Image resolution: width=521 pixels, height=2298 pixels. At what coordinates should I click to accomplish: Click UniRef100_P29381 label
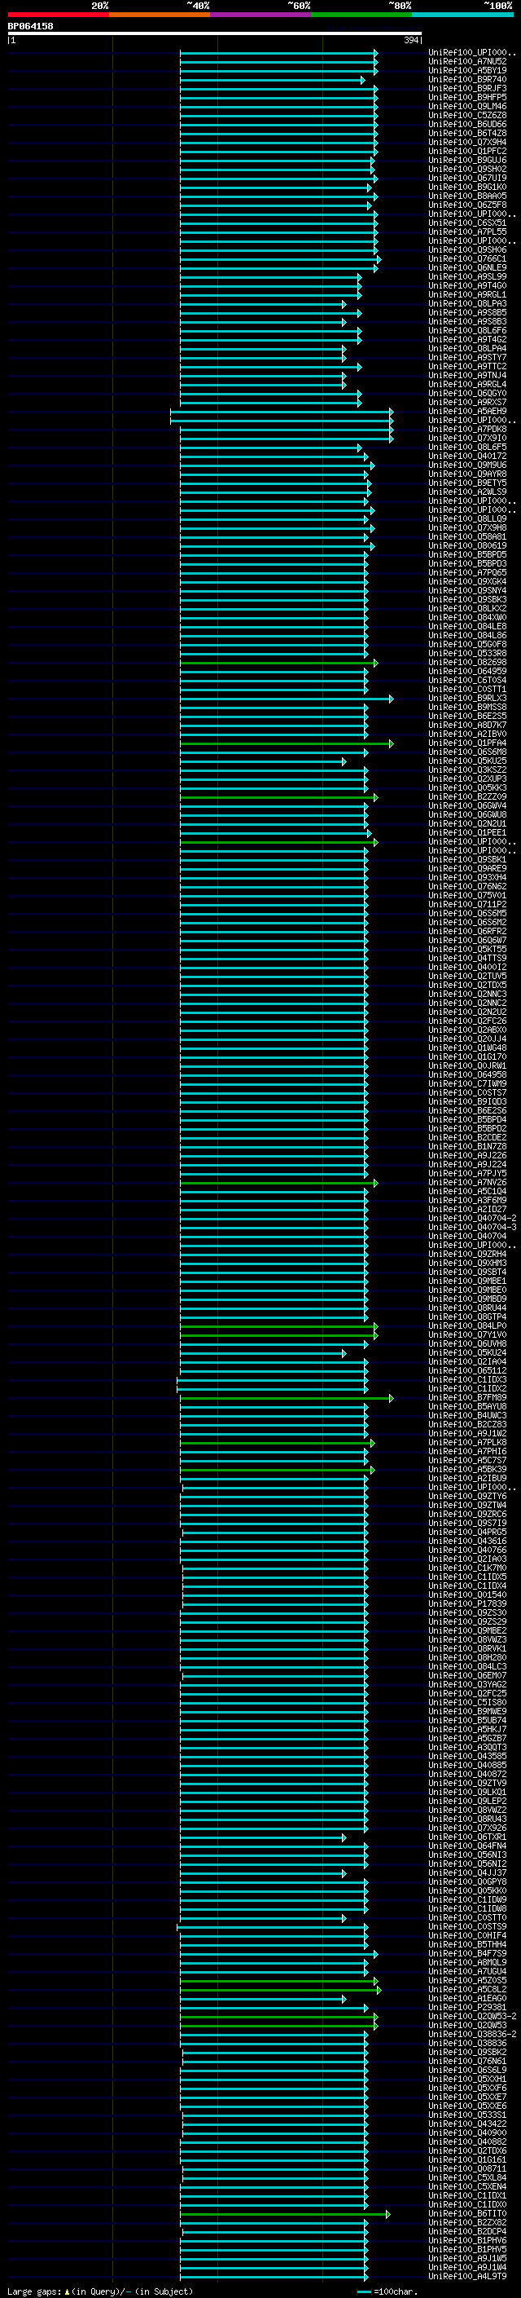pyautogui.click(x=466, y=2007)
